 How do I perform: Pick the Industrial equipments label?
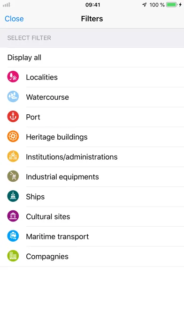pyautogui.click(x=62, y=177)
